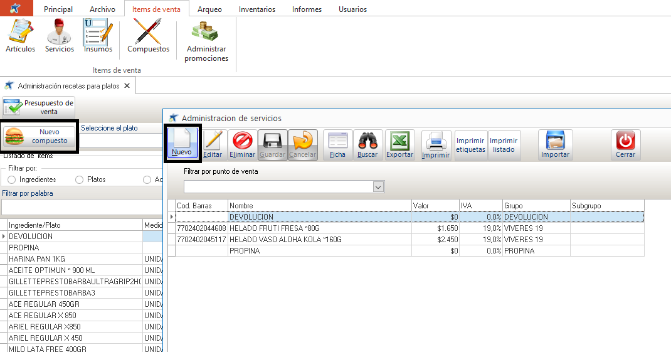The height and width of the screenshot is (352, 671).
Task: Open the Ficha toolbar button
Action: (x=337, y=144)
